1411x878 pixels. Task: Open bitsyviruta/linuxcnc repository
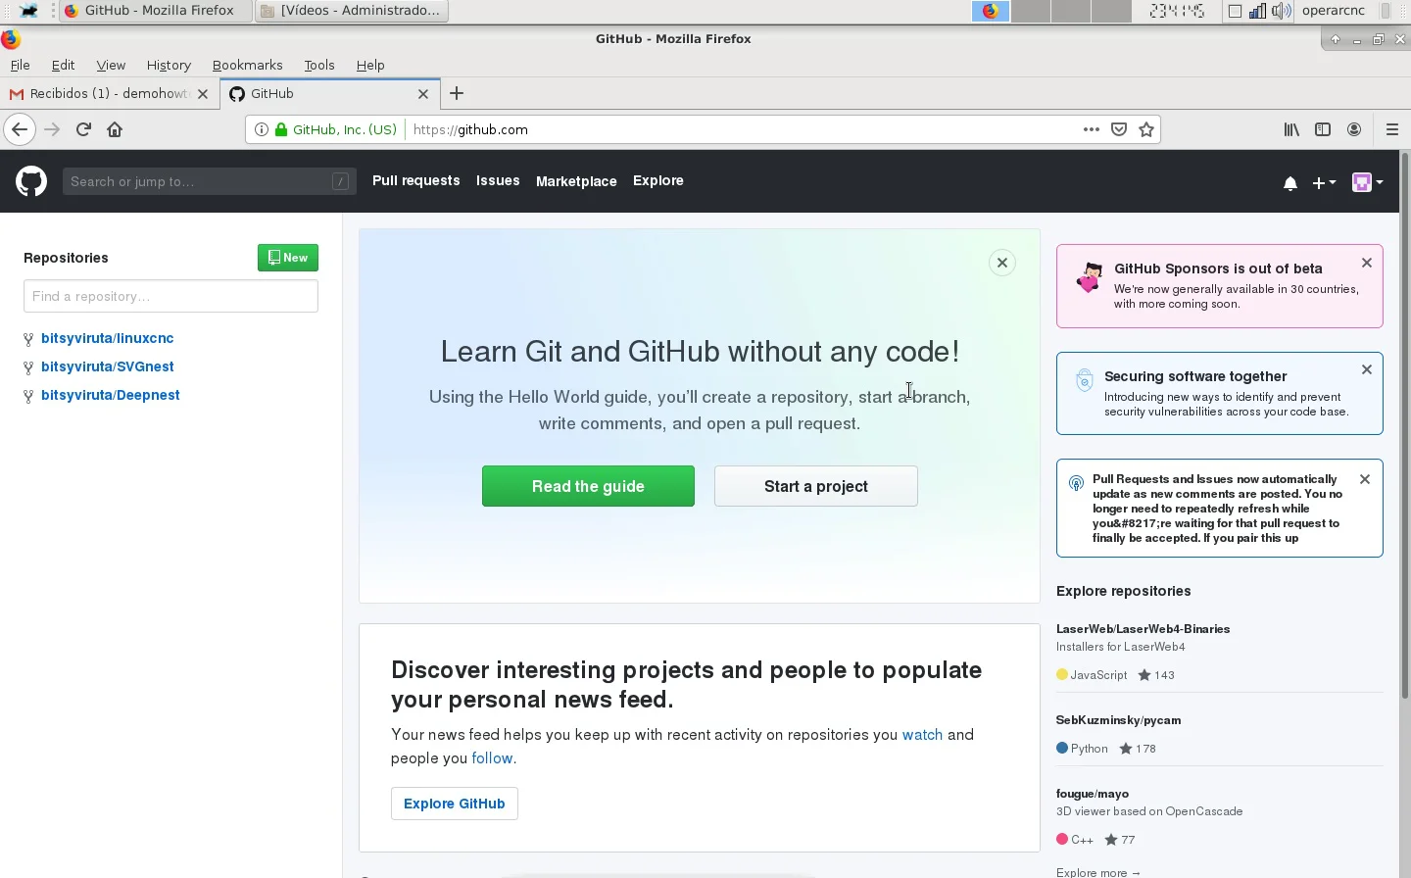pos(108,338)
